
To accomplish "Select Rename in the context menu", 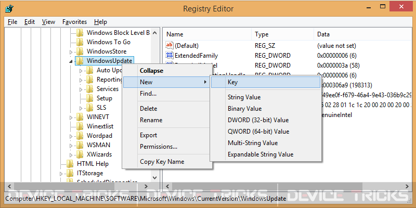I will click(167, 120).
